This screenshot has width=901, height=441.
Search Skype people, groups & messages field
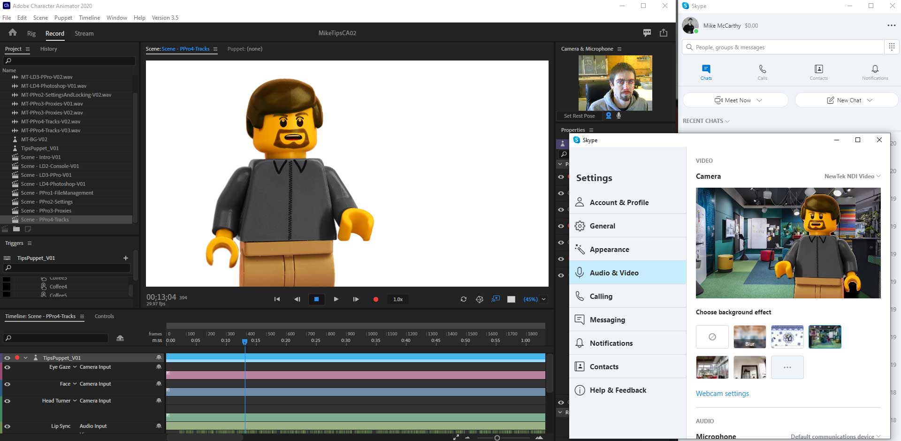(783, 47)
